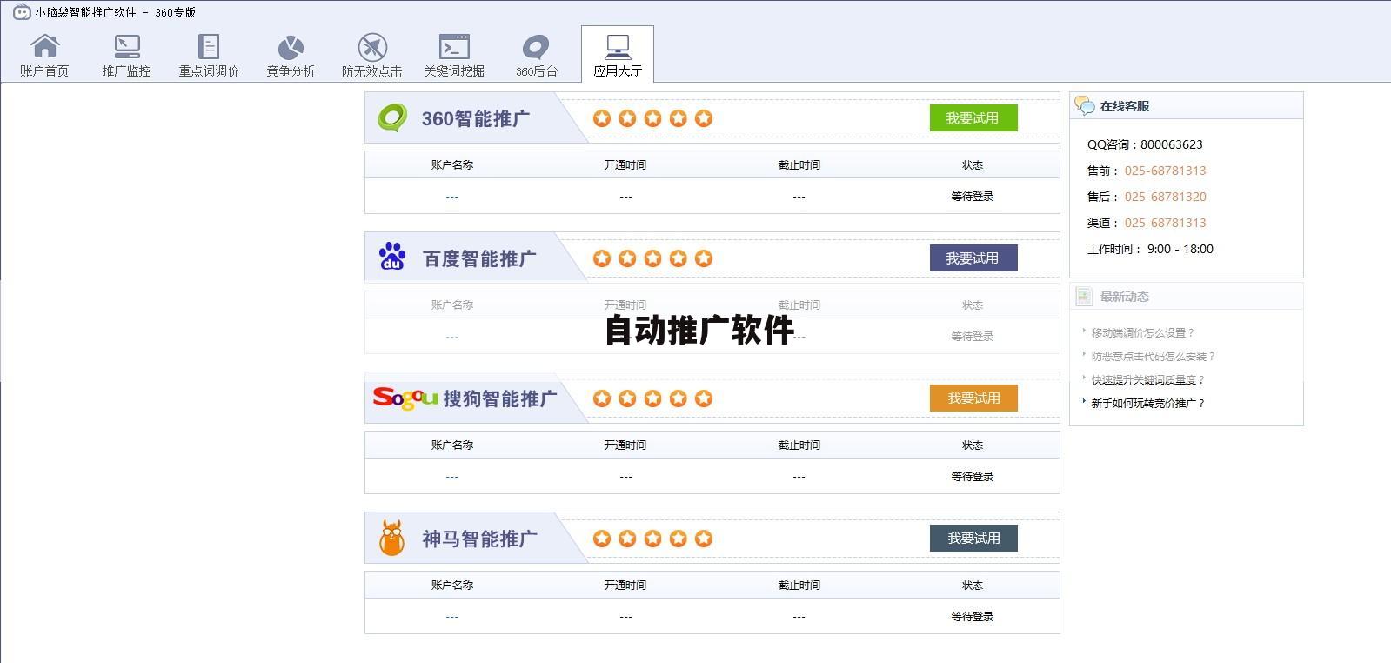Click 开通时间 header in 搜狗智能推广 table
1391x663 pixels.
tap(625, 445)
